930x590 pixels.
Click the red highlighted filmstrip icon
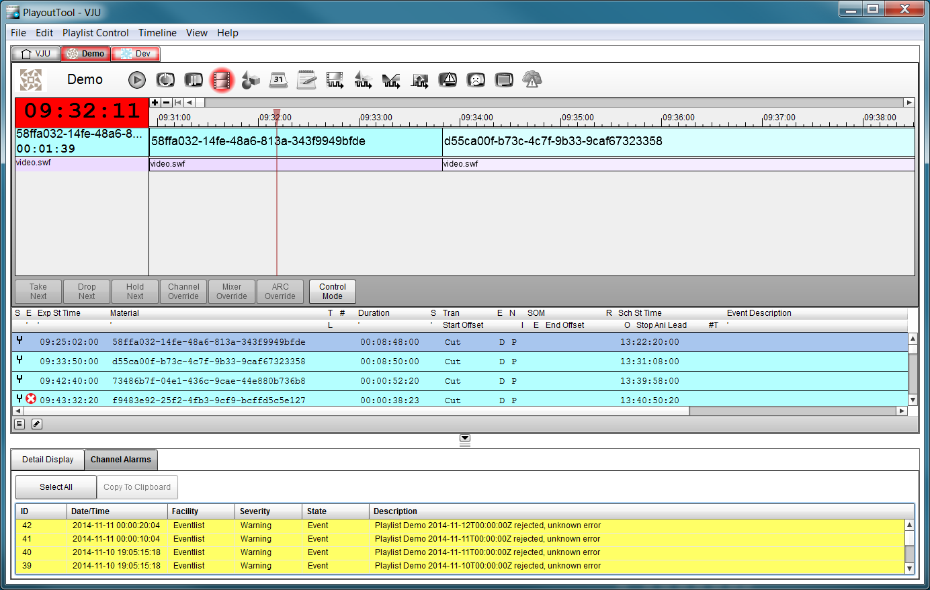click(x=222, y=80)
